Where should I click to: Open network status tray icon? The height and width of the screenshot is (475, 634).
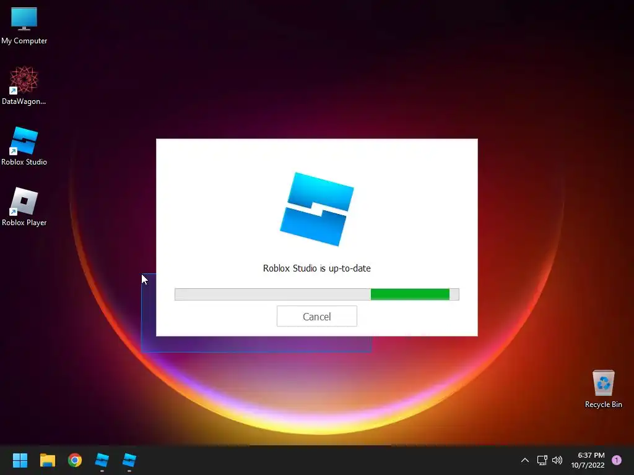(542, 460)
